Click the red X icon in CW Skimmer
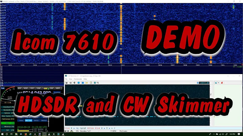Viewport: 243px width, 136px height. 222,83
